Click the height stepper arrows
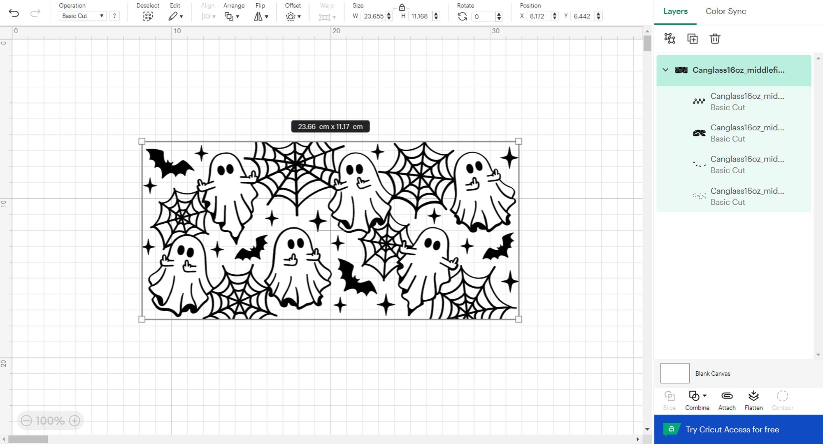The height and width of the screenshot is (444, 823). coord(436,16)
